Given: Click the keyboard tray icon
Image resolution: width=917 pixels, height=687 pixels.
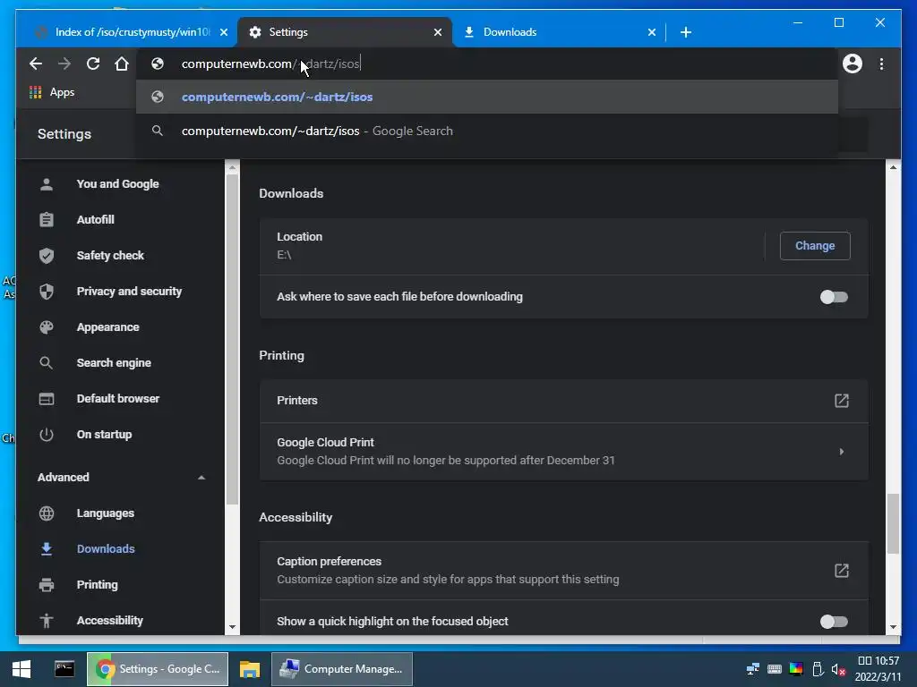Looking at the screenshot, I should 775,669.
